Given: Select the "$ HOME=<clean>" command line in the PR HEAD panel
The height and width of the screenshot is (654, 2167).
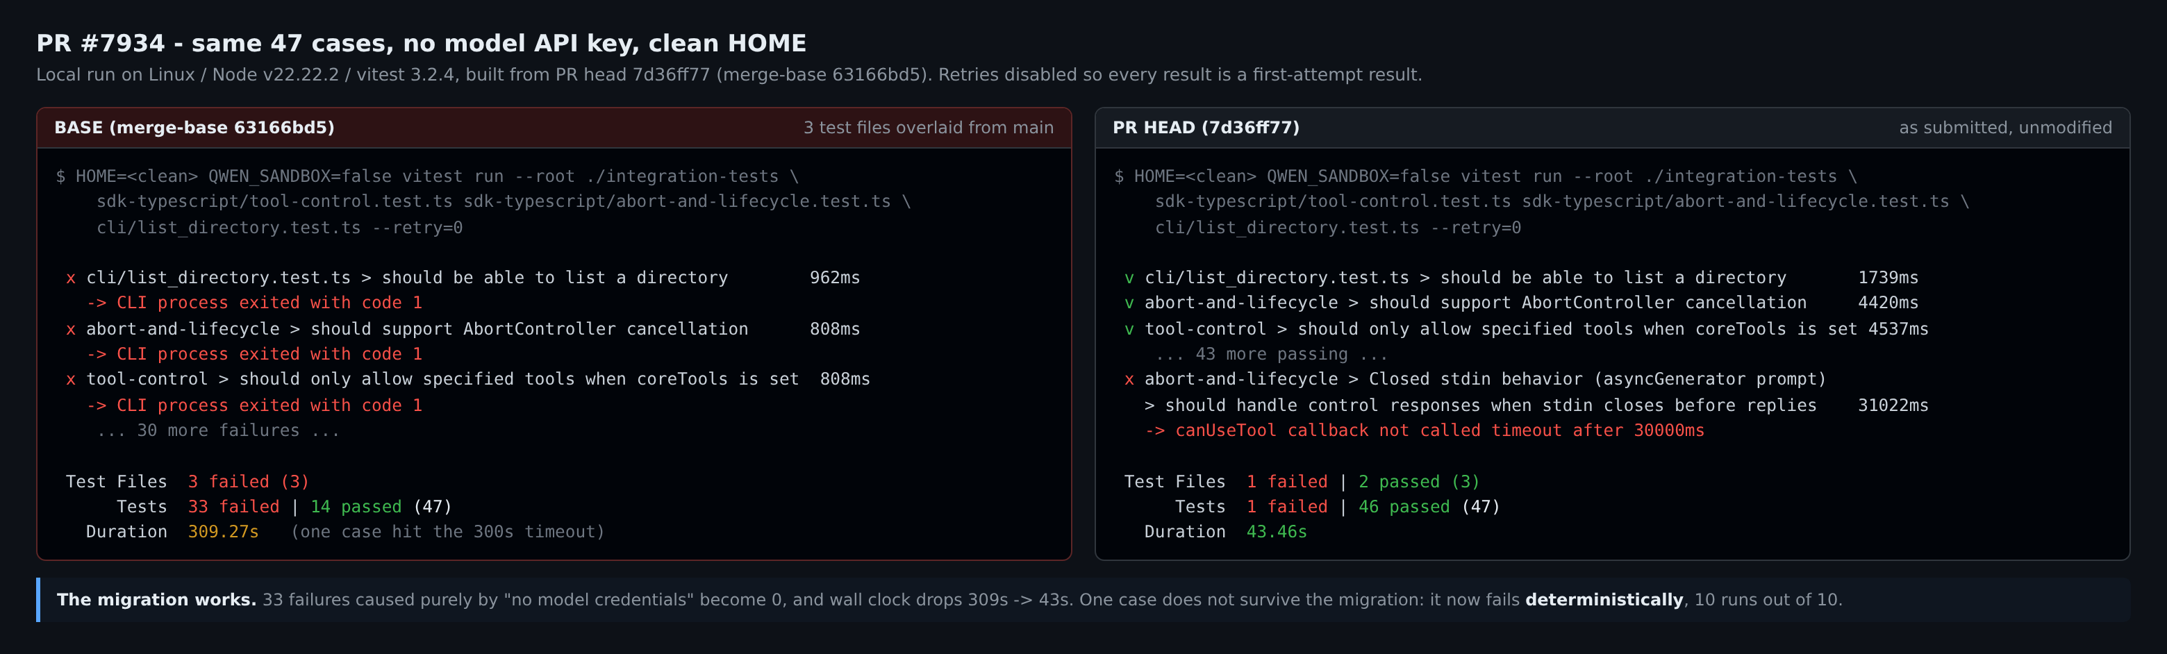Looking at the screenshot, I should [x=1486, y=176].
